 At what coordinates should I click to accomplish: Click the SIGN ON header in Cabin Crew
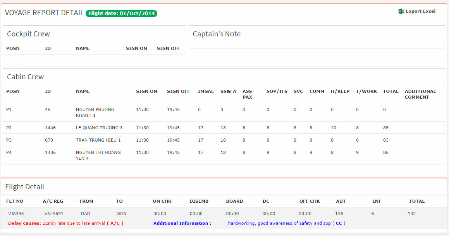146,91
